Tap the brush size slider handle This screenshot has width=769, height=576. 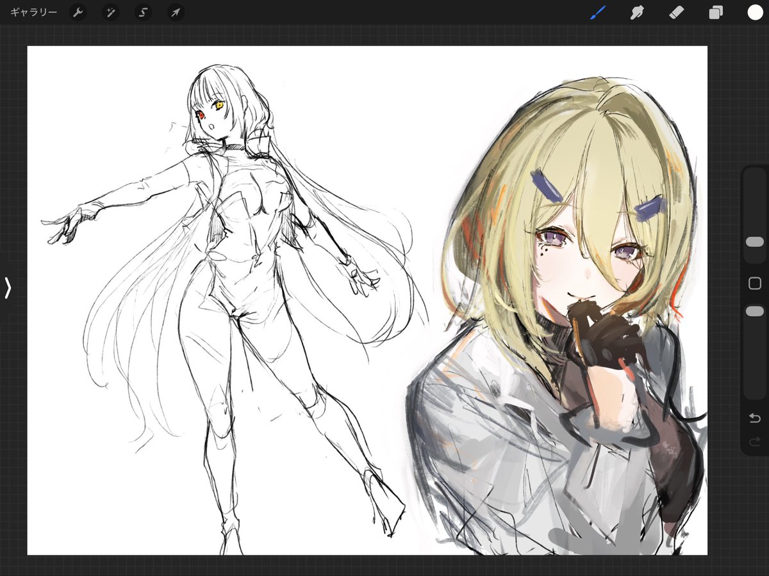tap(755, 241)
